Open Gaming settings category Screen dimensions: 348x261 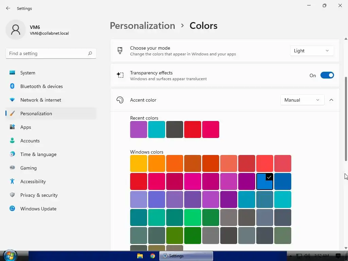[x=51, y=168]
